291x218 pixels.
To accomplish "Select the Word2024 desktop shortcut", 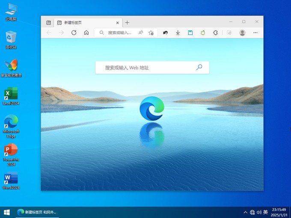I will (x=11, y=180).
